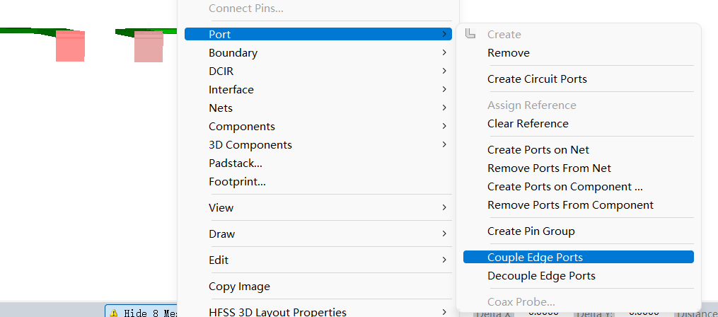Click the warning icon beside Hide Messages
Screen dimensions: 718x317
coord(113,313)
